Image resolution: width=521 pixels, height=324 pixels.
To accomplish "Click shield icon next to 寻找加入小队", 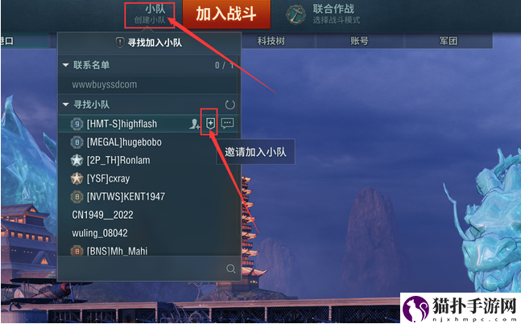I will 120,43.
